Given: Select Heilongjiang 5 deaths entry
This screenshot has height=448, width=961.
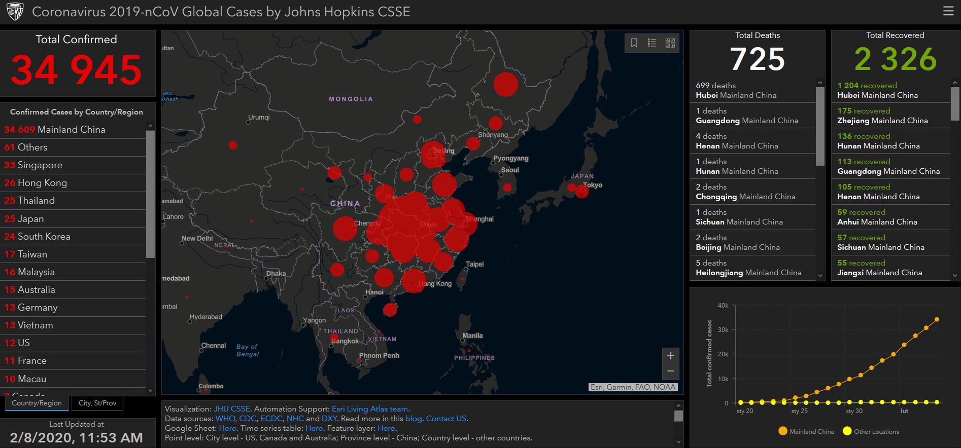Looking at the screenshot, I should pos(752,268).
